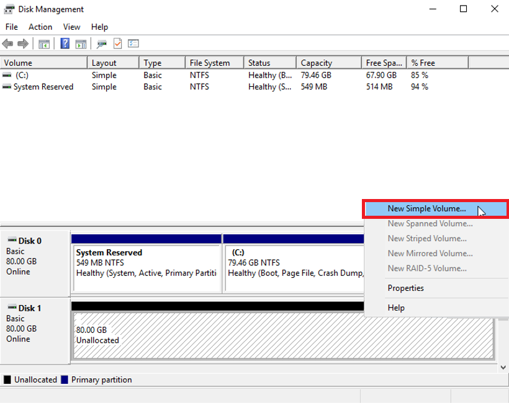The height and width of the screenshot is (403, 509).
Task: Open Help via the blue question mark icon
Action: [x=65, y=44]
